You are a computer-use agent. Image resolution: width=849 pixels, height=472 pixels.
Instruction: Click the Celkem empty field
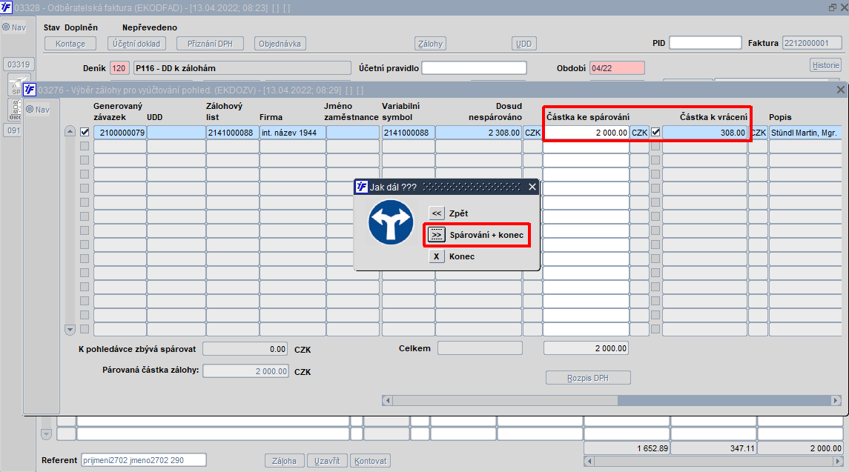[x=480, y=348]
